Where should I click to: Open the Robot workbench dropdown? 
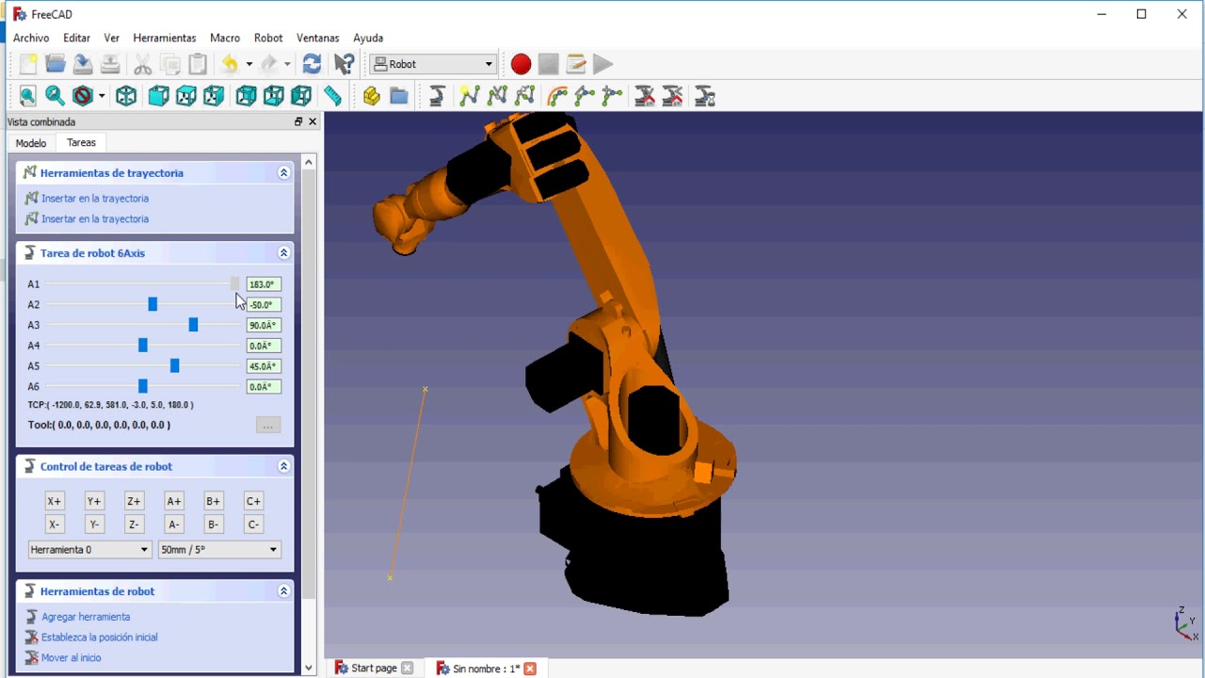coord(434,64)
